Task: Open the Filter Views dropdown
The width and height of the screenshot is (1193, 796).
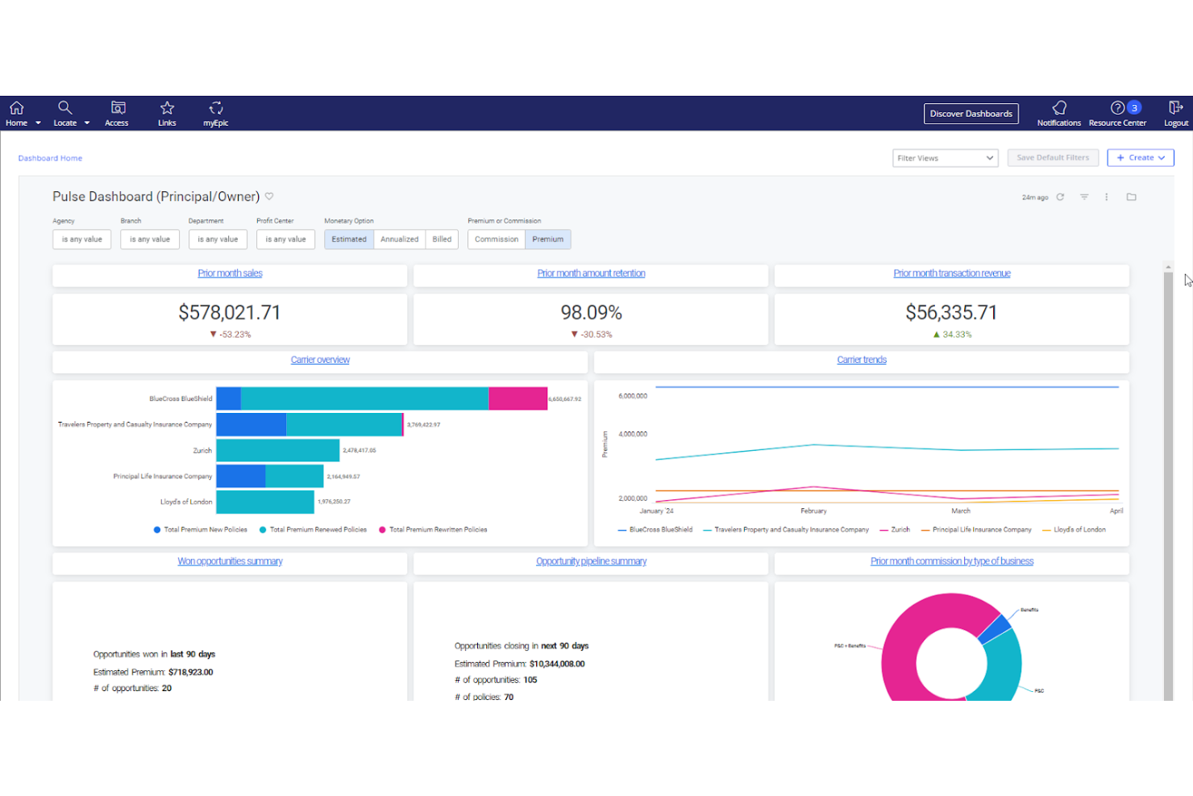Action: [x=946, y=158]
